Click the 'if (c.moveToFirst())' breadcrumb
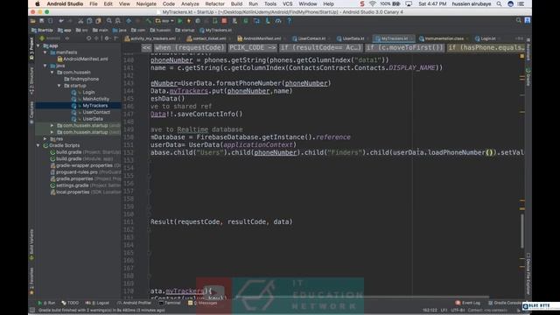 404,47
